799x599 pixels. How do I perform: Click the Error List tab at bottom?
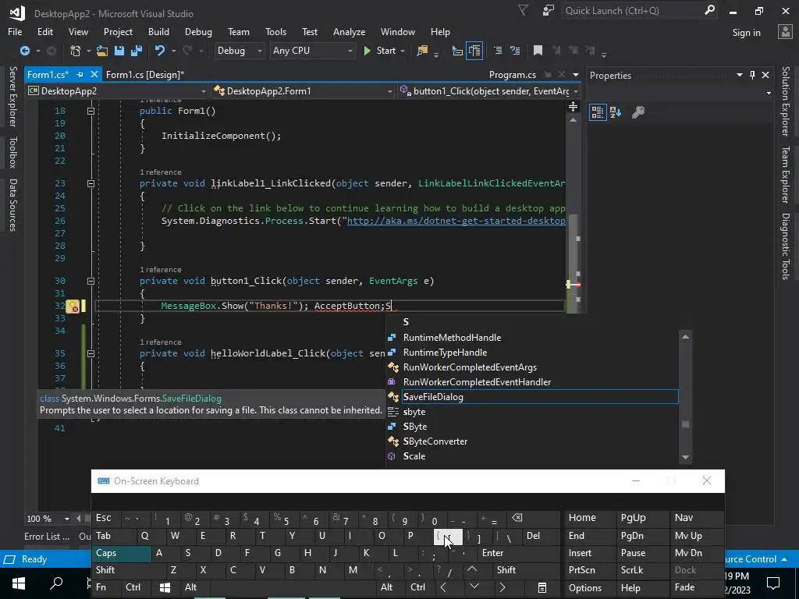pos(46,537)
